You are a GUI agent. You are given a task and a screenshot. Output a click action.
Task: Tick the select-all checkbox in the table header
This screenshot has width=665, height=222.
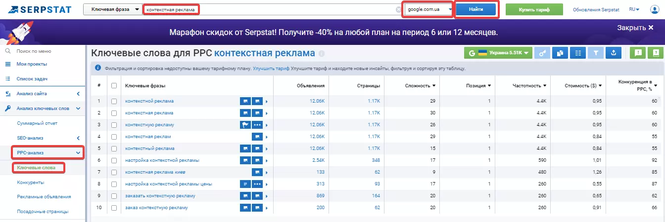[114, 85]
